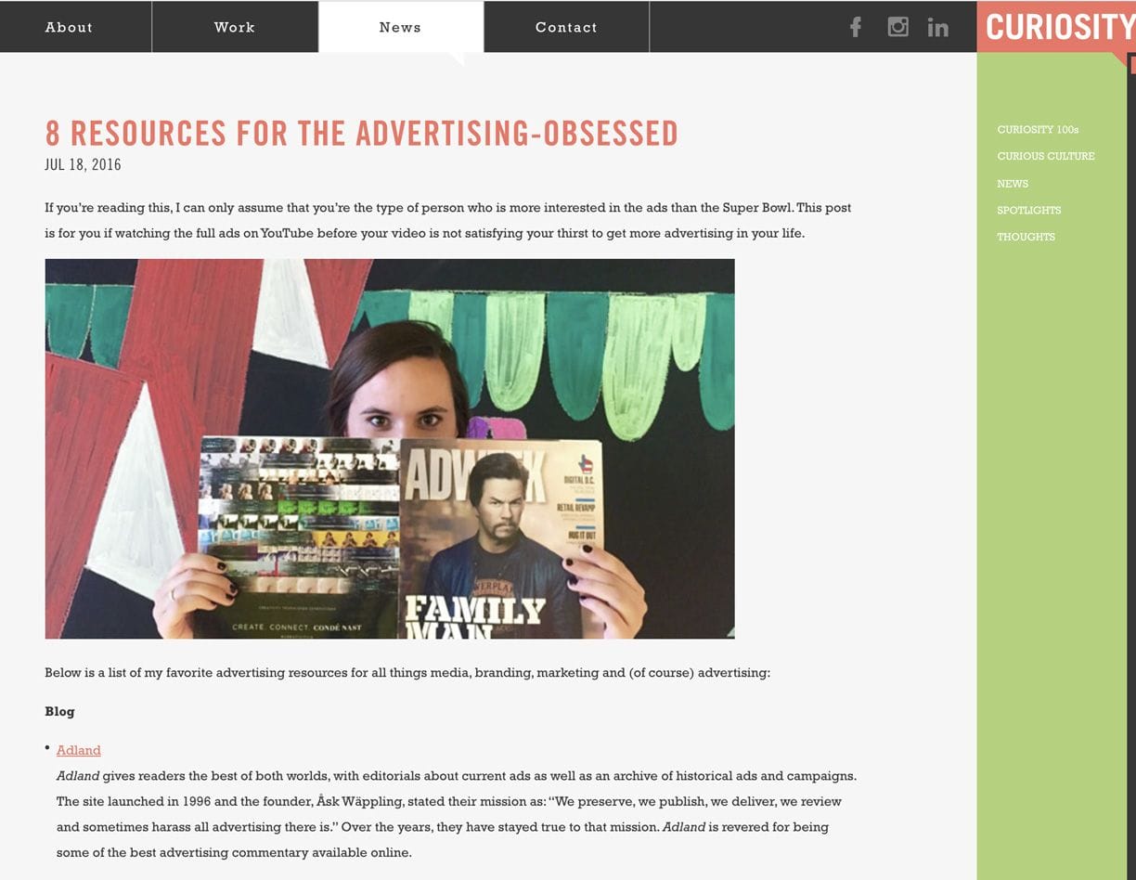Open the Work menu item
Screen dimensions: 1136x880
point(235,27)
